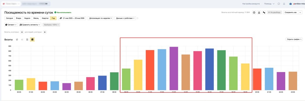Click the red bar for 11:00
305x101 pixels.
[150, 70]
